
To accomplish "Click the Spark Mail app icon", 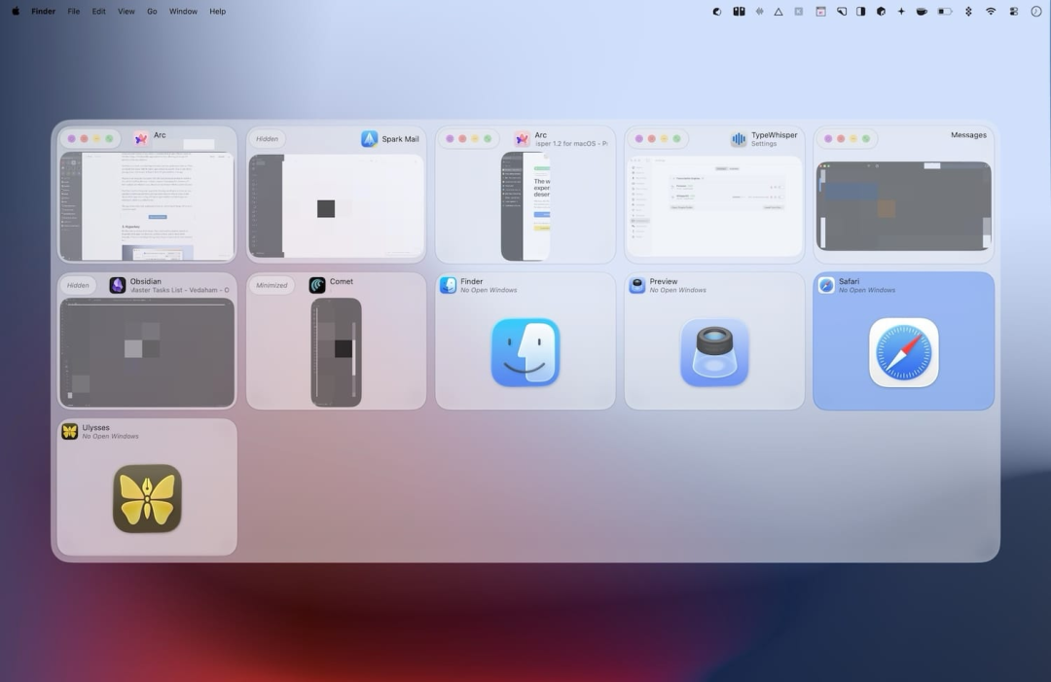I will (370, 139).
